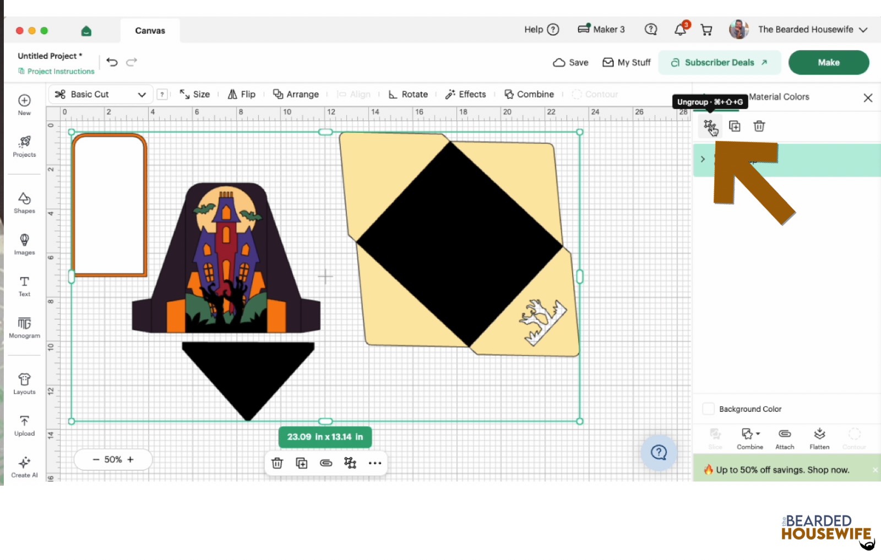Close the right-side layers panel
The height and width of the screenshot is (560, 881).
pos(868,98)
